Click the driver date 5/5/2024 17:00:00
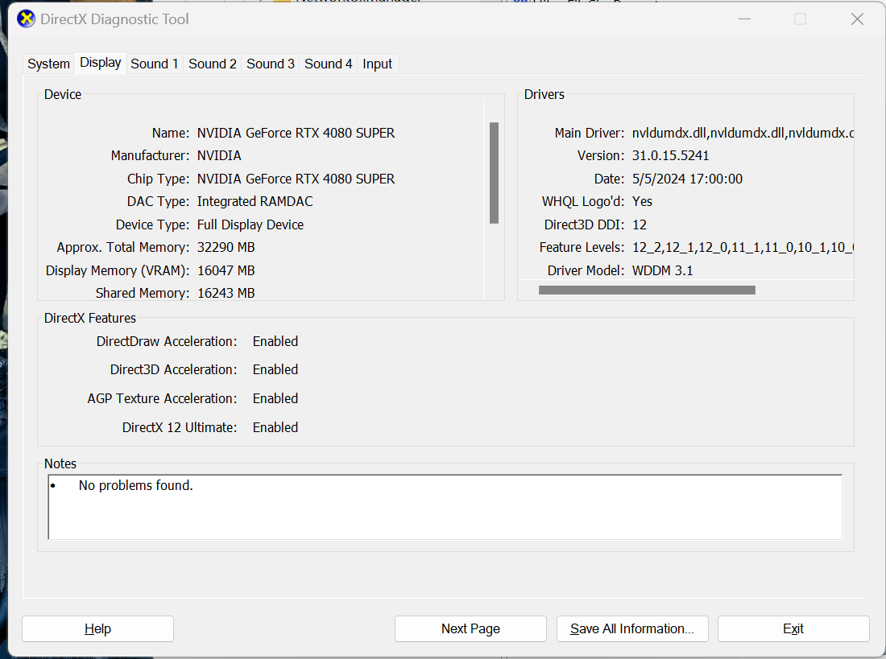Screen dimensions: 886x659 [687, 179]
